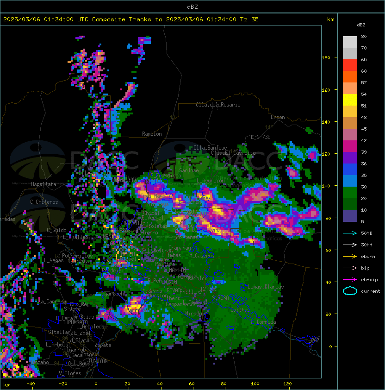The width and height of the screenshot is (385, 390).
Task: Click the 'L_Vegas' place label
Action: 54,260
